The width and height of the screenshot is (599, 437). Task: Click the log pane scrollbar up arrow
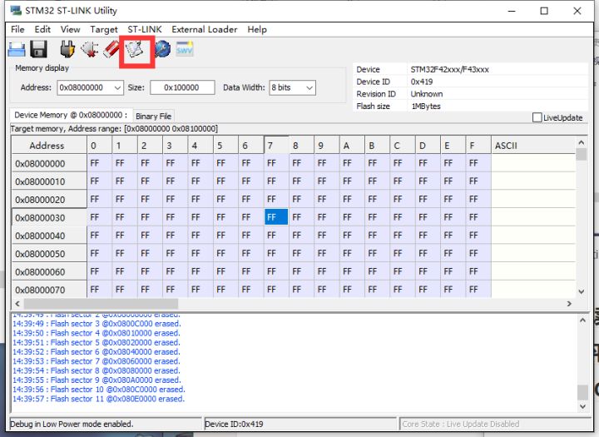(582, 320)
